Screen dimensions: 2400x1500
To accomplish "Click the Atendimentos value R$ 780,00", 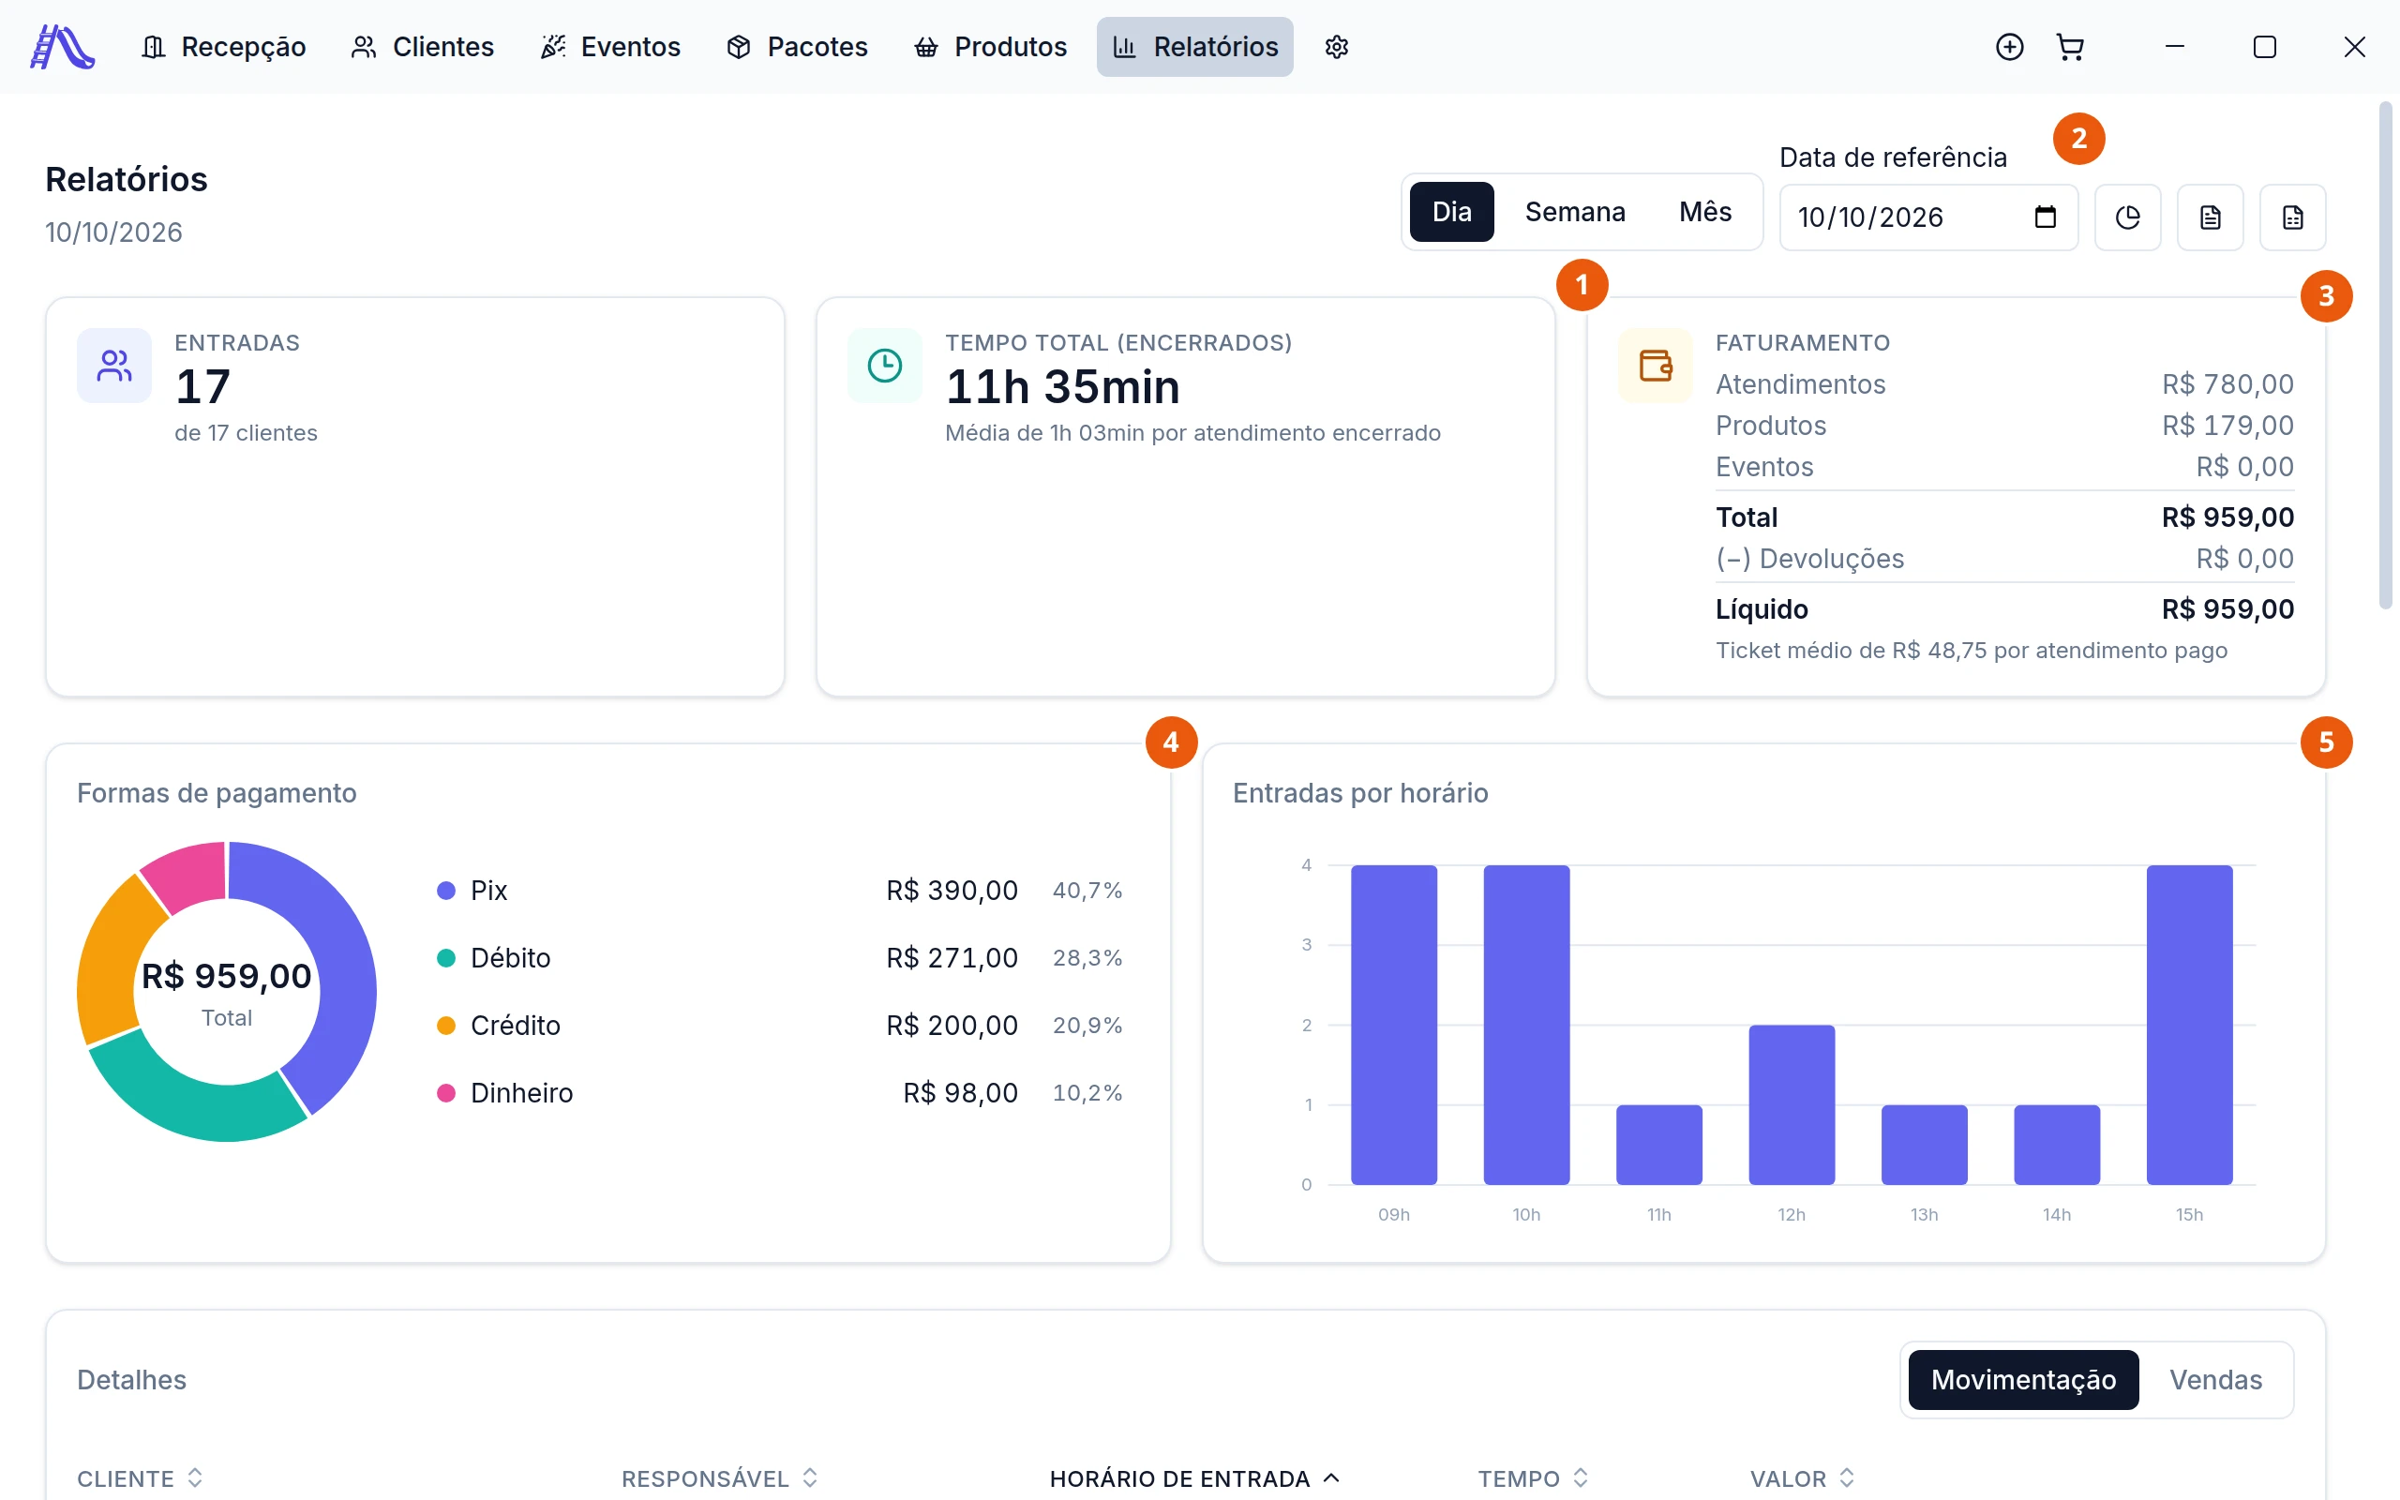I will point(2227,384).
